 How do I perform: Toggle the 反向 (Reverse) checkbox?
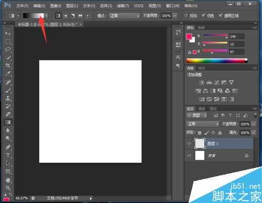186,16
